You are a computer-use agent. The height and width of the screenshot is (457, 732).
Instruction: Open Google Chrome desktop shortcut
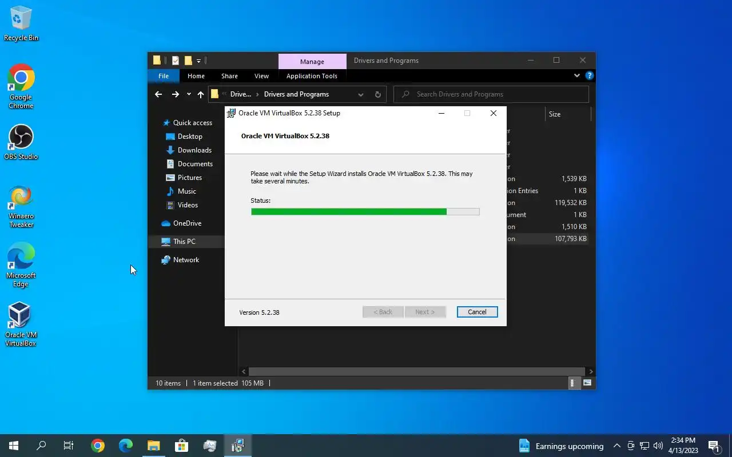(x=21, y=86)
